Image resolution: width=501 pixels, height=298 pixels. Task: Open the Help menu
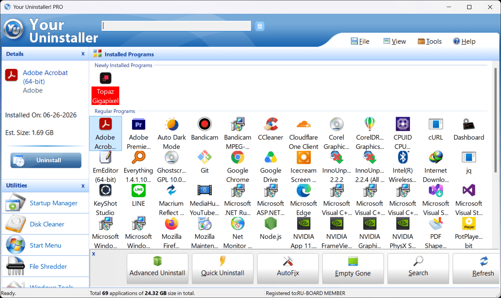pyautogui.click(x=464, y=41)
